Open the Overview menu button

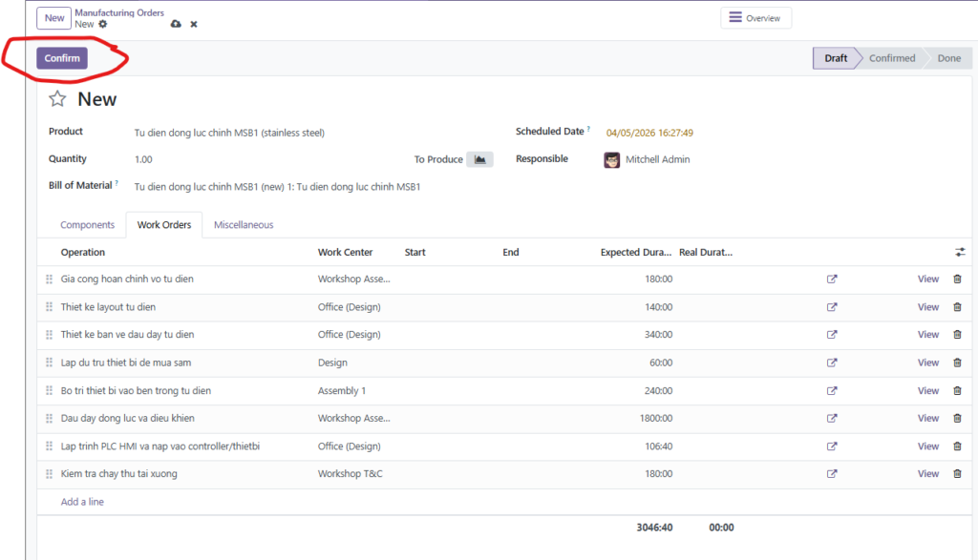point(755,18)
